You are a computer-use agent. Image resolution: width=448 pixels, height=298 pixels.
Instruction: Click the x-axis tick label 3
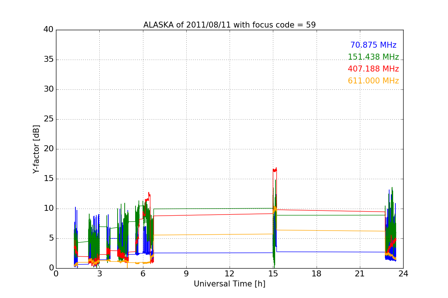(99, 273)
